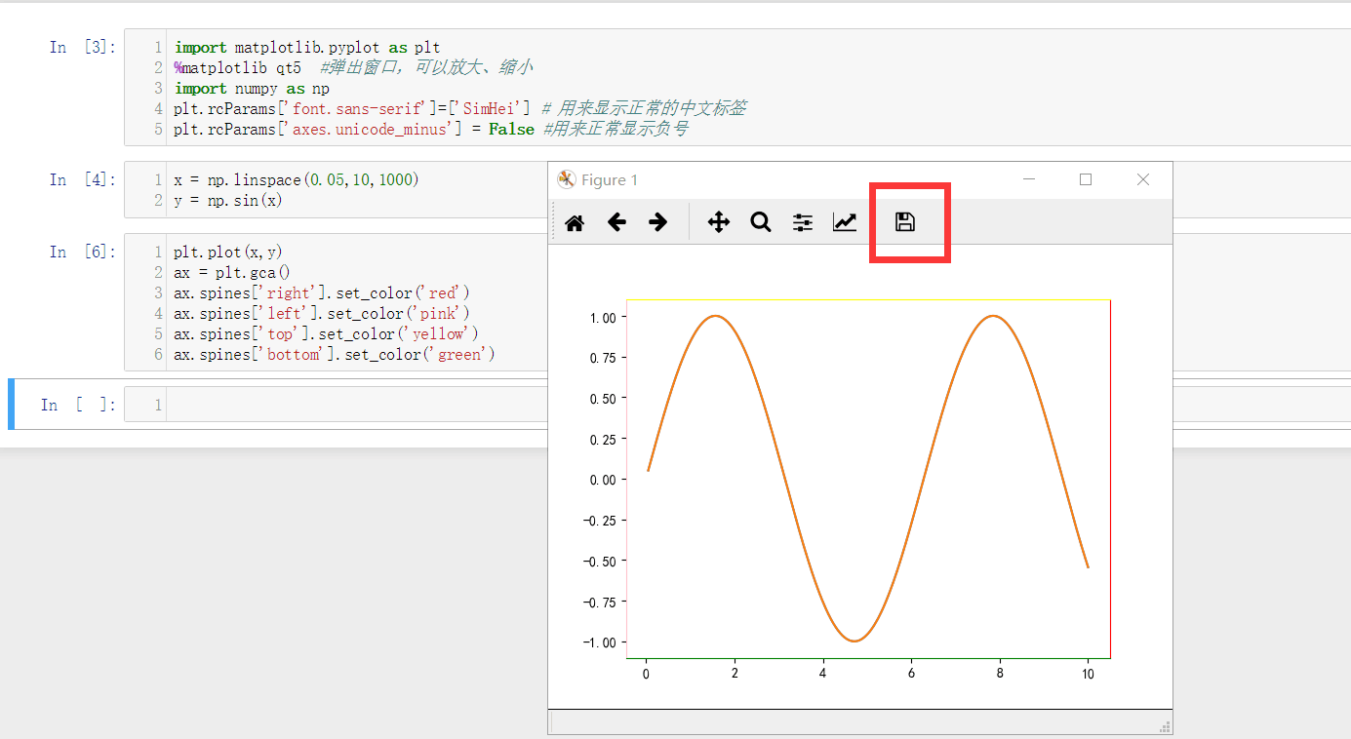
Task: Click the spines 'top' set_color line
Action: click(x=327, y=334)
